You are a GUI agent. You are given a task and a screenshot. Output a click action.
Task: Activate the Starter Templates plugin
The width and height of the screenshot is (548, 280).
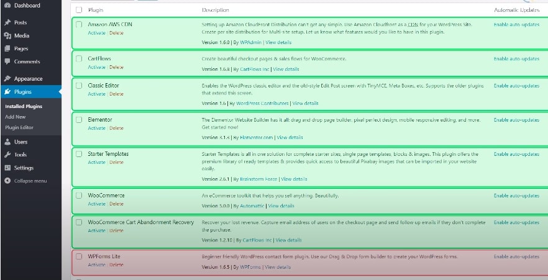pos(96,163)
